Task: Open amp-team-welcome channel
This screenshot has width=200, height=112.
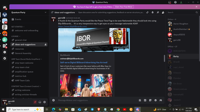Action: 29,63
